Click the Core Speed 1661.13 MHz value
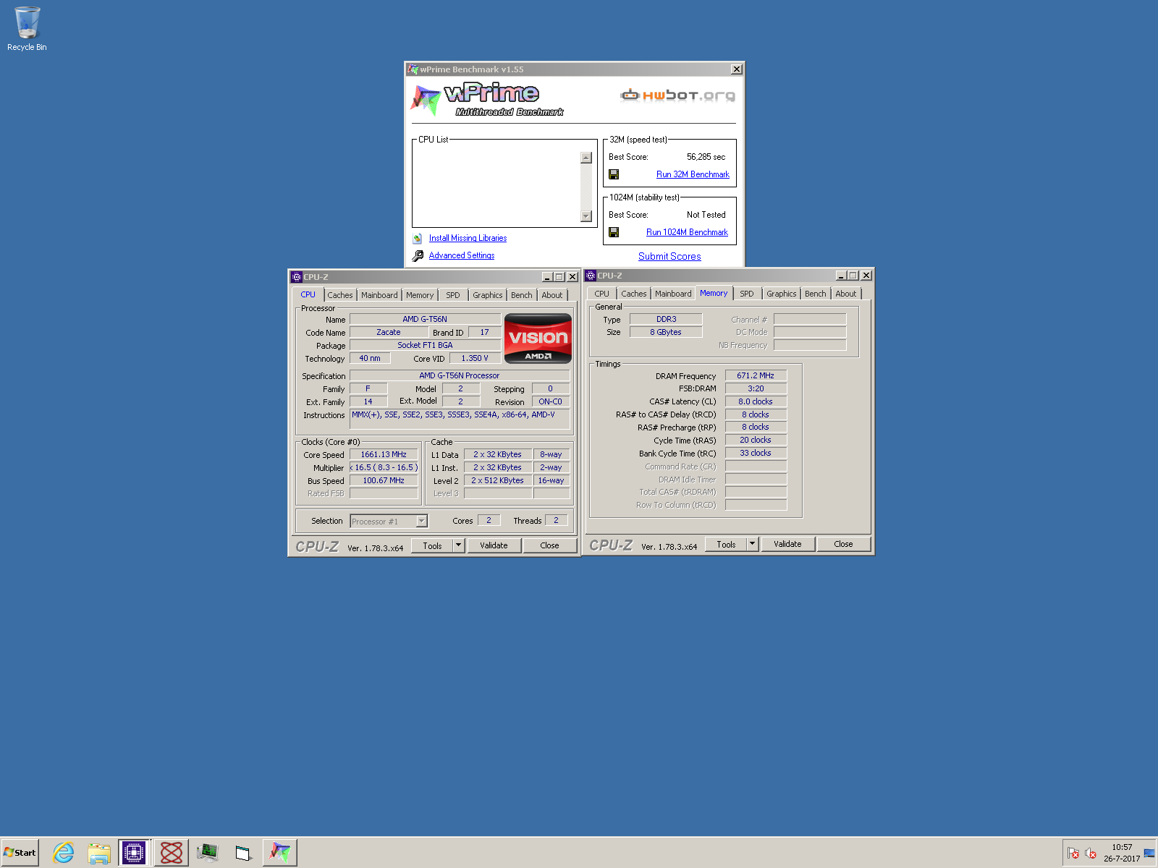The image size is (1158, 868). [384, 454]
